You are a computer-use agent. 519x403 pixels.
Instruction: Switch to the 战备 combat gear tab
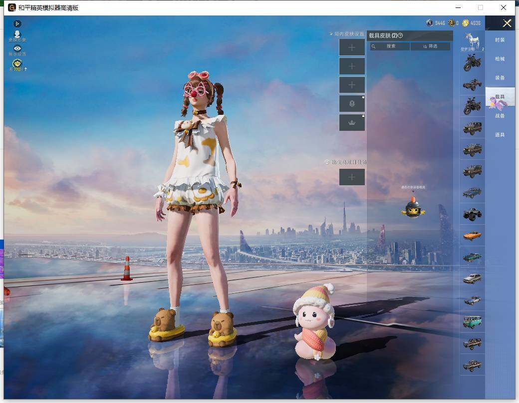[500, 115]
